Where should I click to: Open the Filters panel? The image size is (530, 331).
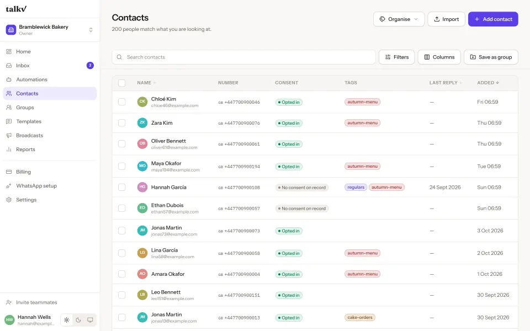tap(397, 57)
